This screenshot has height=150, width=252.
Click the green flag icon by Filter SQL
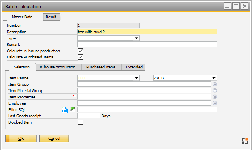pyautogui.click(x=73, y=109)
